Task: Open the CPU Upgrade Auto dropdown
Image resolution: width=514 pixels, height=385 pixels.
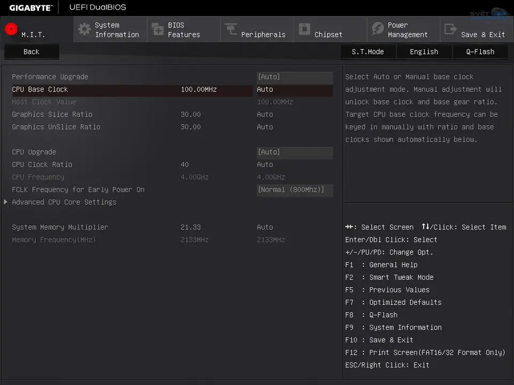Action: [294, 152]
